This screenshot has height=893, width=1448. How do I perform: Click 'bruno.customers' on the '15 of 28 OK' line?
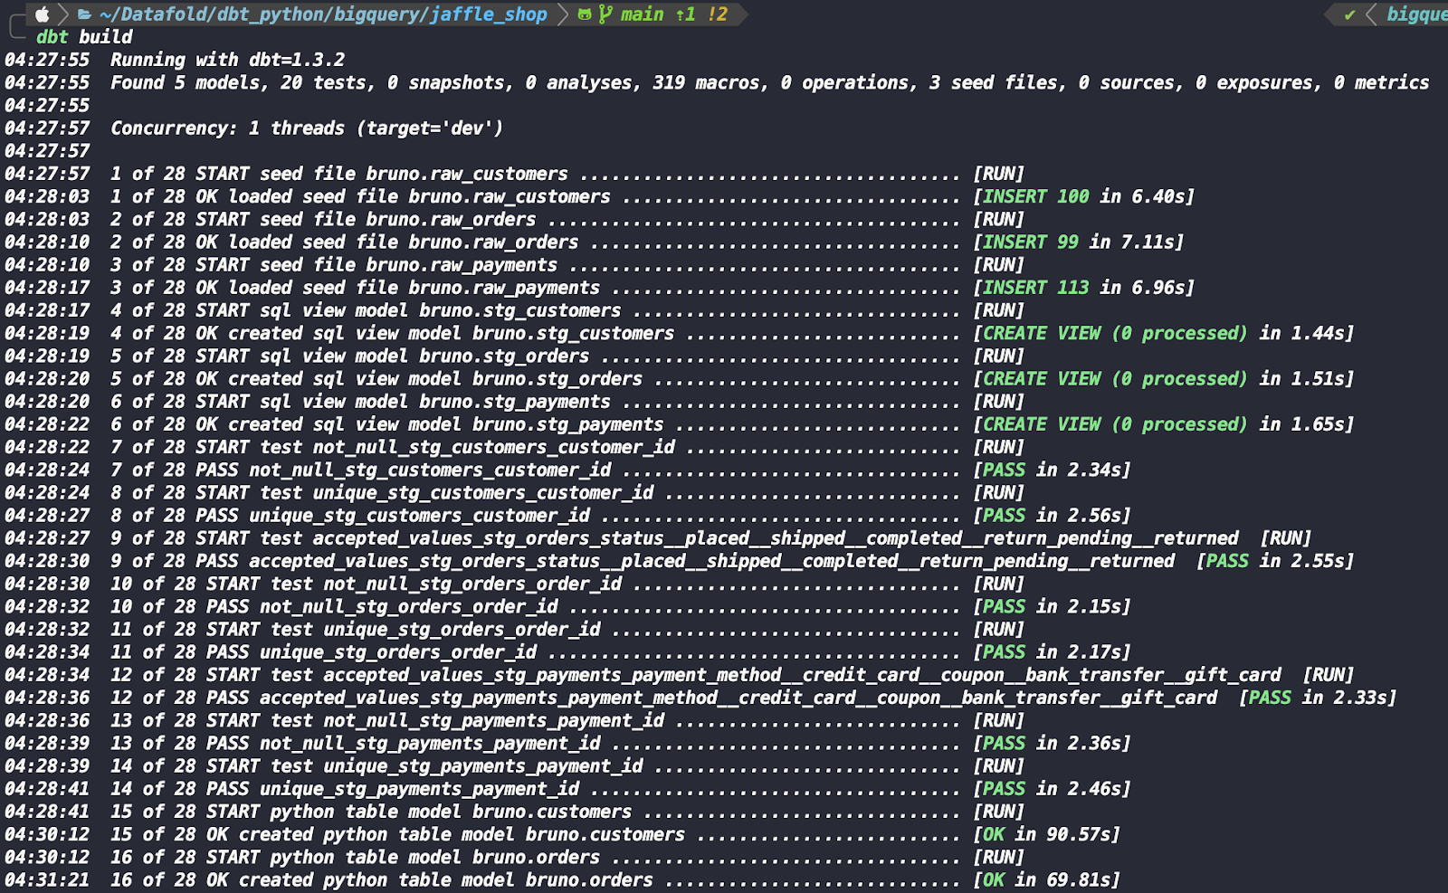pos(605,834)
